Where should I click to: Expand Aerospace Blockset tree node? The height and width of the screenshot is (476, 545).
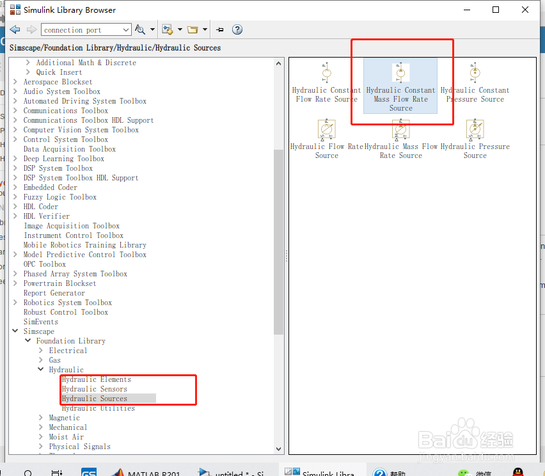click(15, 82)
